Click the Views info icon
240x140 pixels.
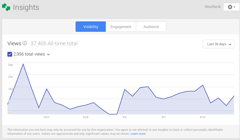(x=25, y=43)
